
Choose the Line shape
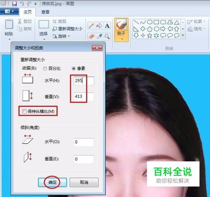(x=136, y=22)
